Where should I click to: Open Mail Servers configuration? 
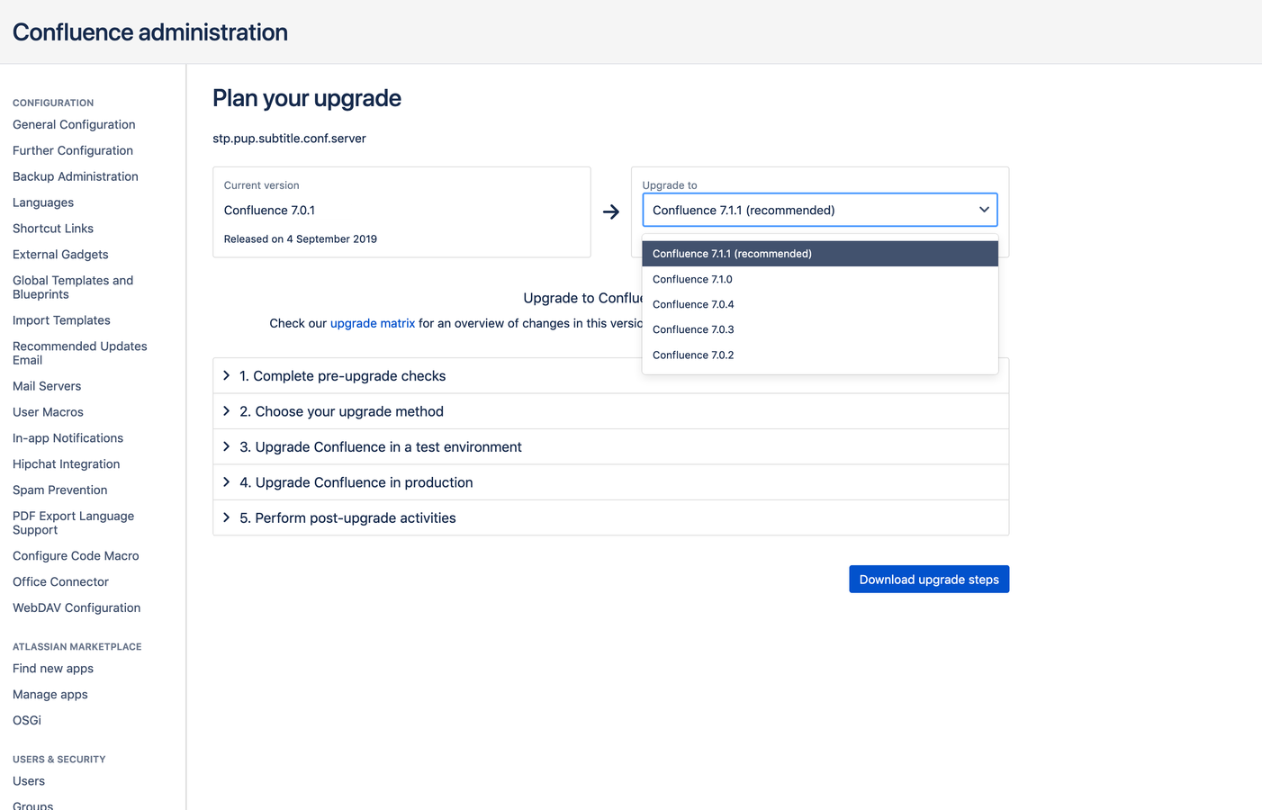pyautogui.click(x=47, y=386)
